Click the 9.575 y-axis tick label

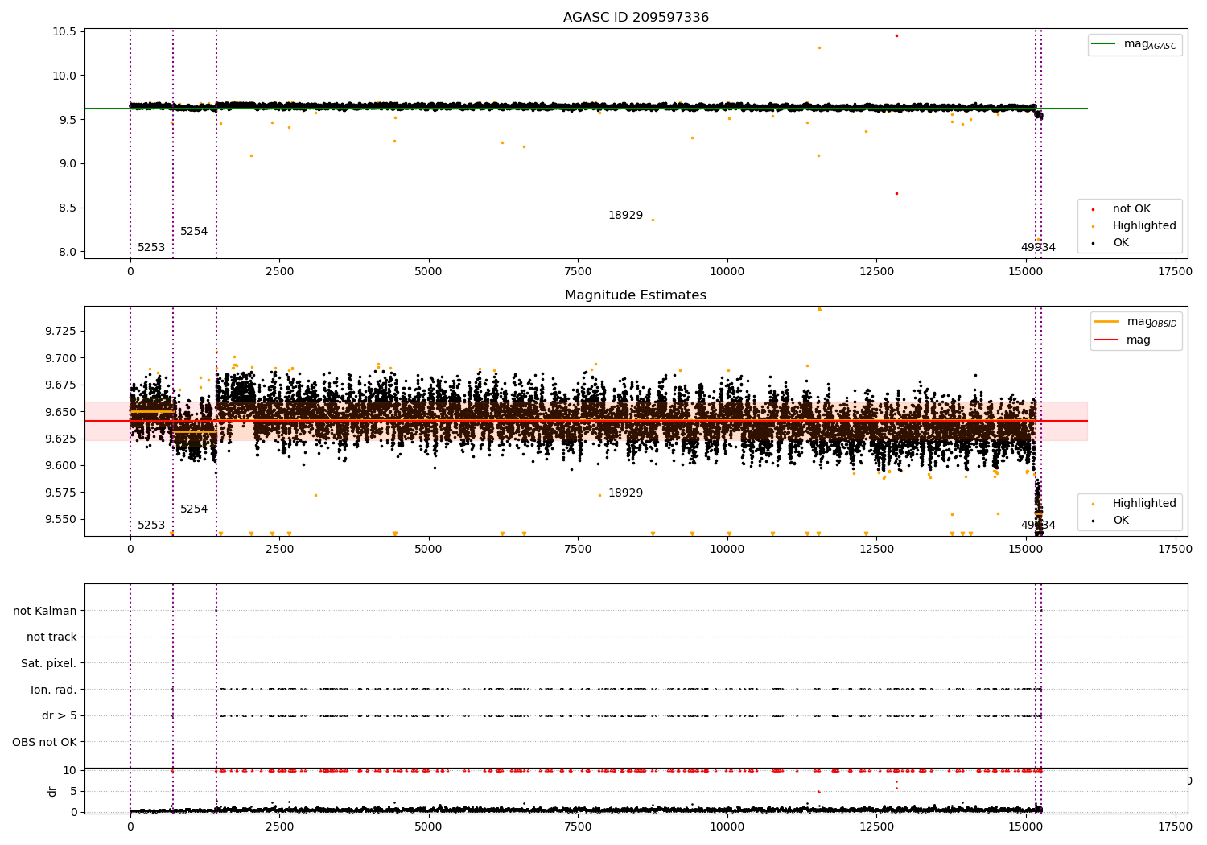61,493
